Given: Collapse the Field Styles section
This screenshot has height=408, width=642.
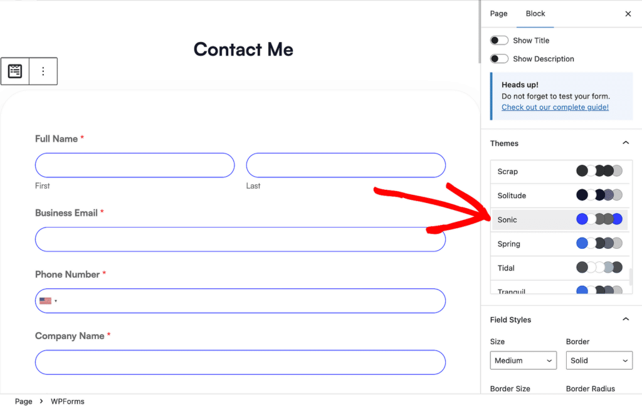Looking at the screenshot, I should tap(625, 320).
